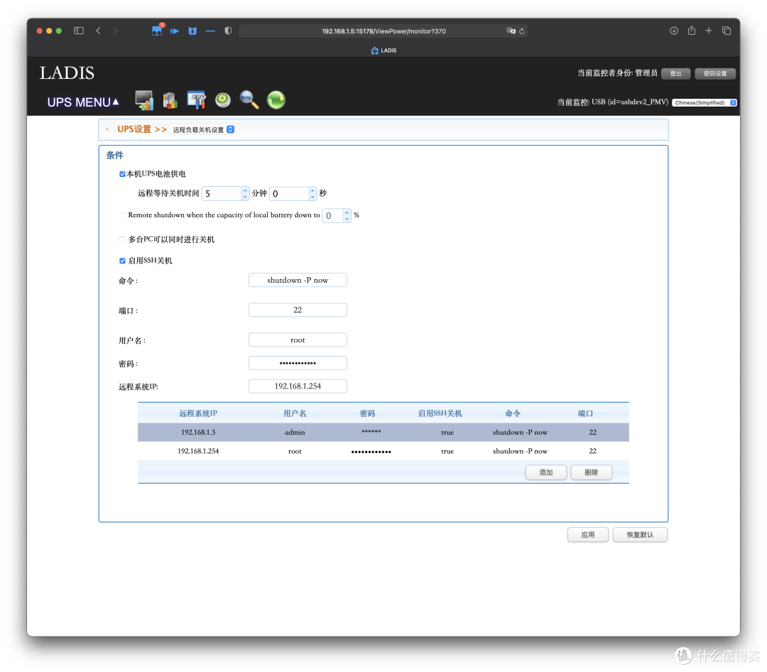This screenshot has height=672, width=767.
Task: Expand the UPS MENU
Action: 83,102
